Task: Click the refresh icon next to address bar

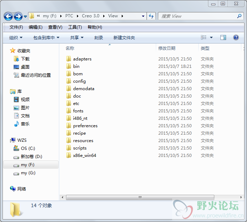Action: (x=151, y=16)
